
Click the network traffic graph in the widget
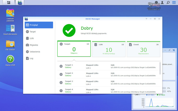[159, 102]
